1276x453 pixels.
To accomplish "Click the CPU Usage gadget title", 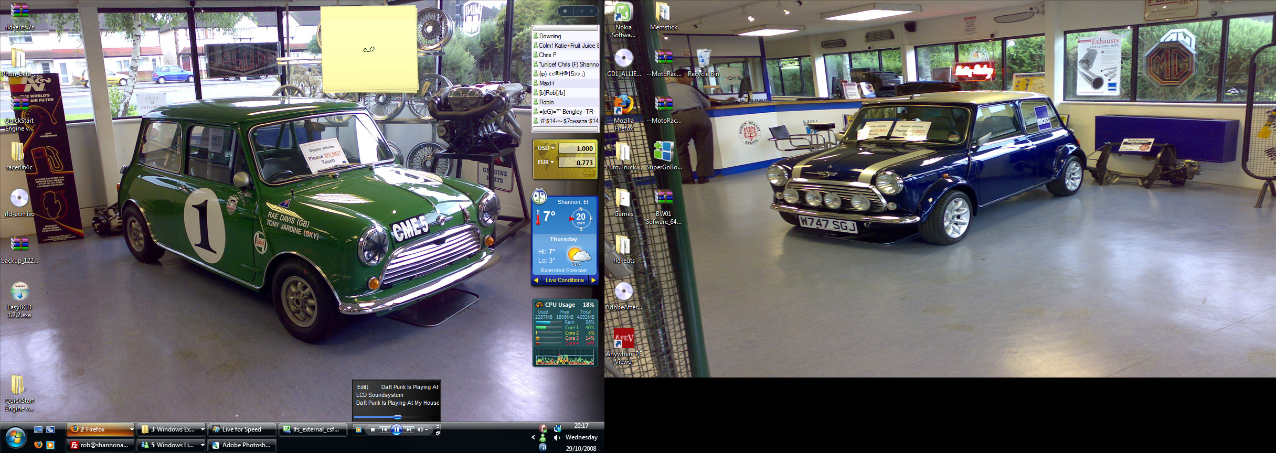I will pos(560,305).
